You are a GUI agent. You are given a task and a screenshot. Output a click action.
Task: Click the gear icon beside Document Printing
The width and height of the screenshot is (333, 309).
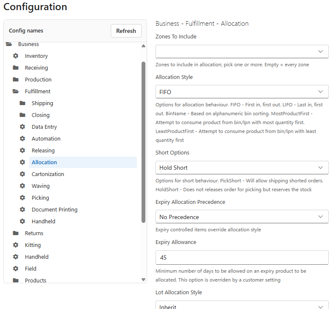coord(22,209)
